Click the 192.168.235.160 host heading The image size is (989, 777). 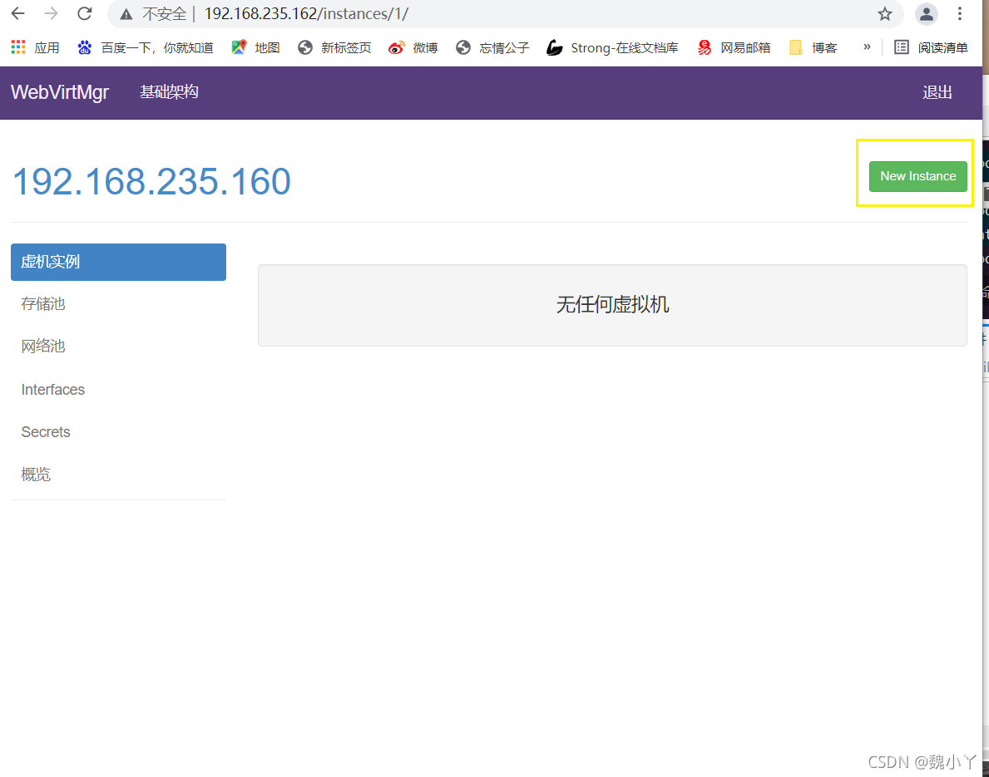click(x=151, y=181)
